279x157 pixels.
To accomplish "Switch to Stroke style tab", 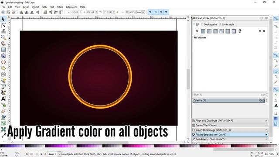I will [226, 24].
